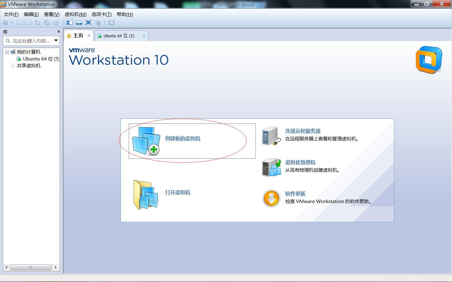Click the revert snapshot icon
Screen dimensions: 452x282
pyautogui.click(x=47, y=22)
